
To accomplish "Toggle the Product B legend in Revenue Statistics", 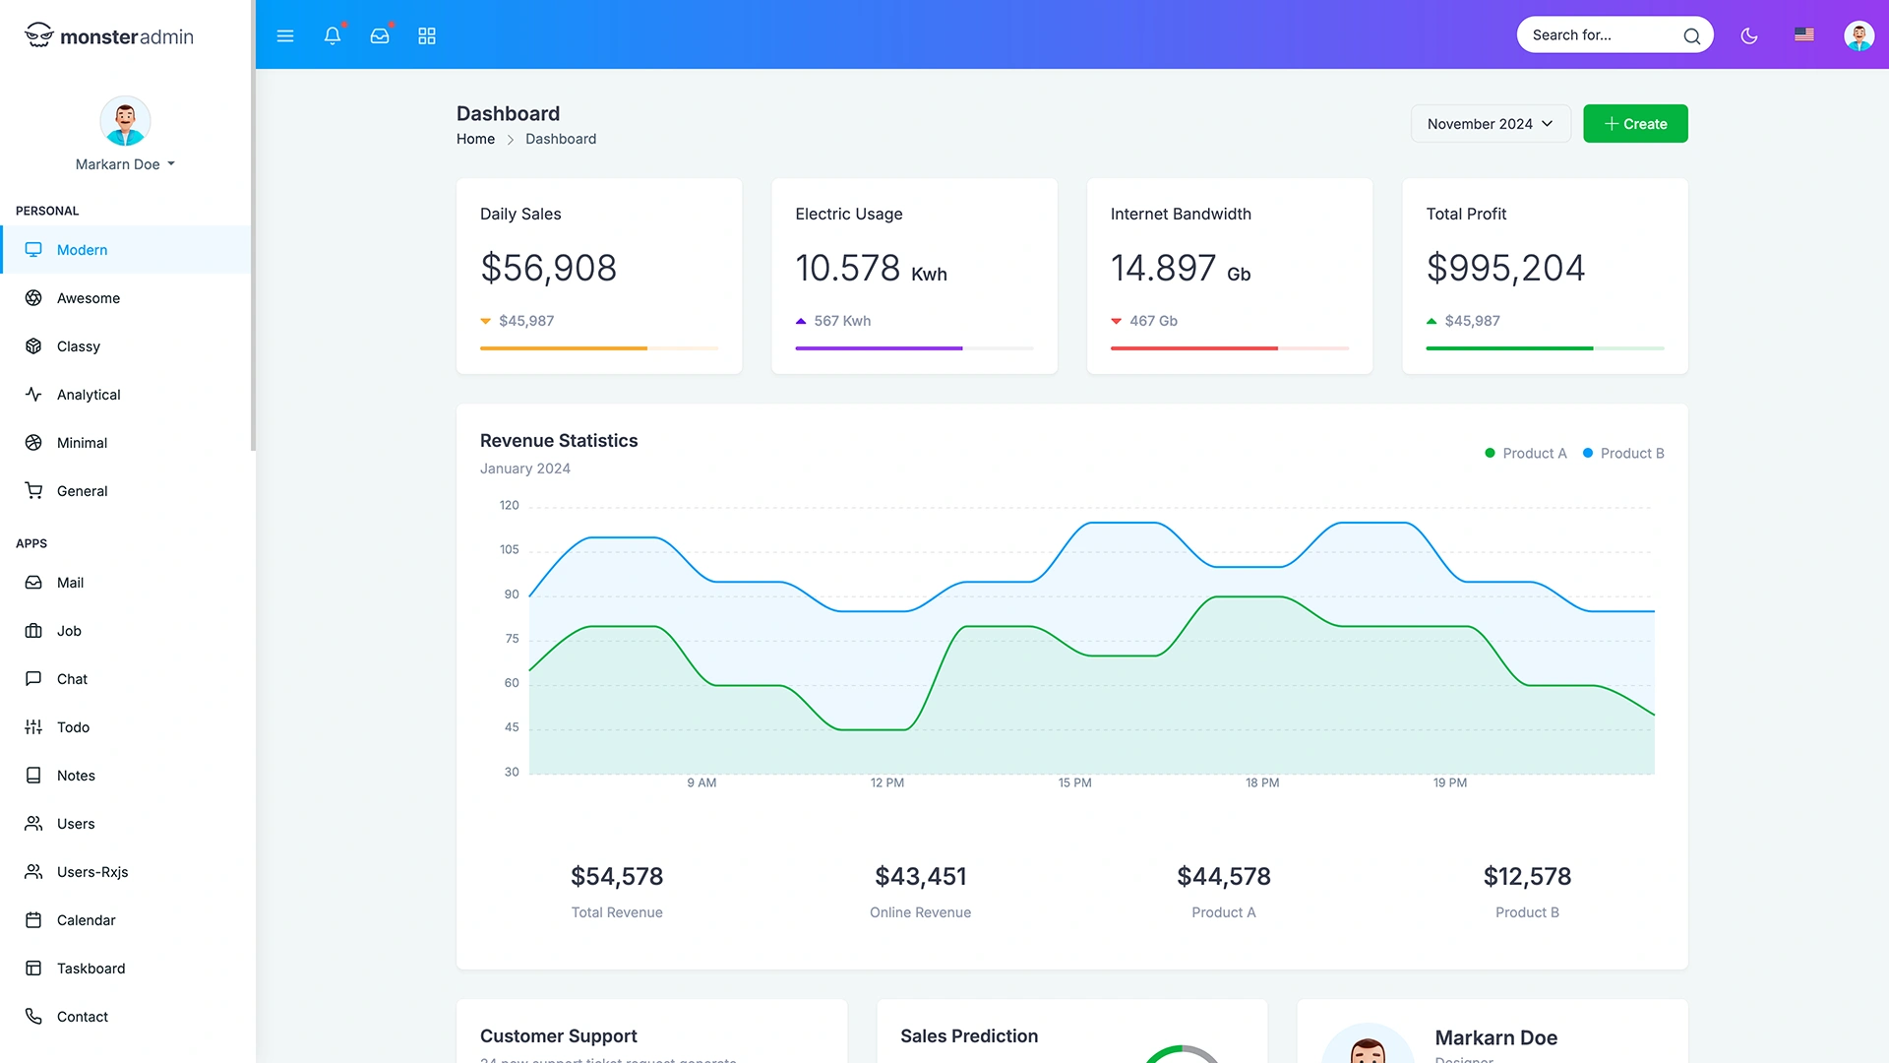I will click(x=1624, y=453).
